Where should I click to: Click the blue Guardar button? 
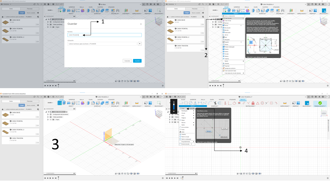coord(137,61)
